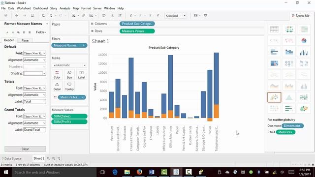Click the Undo back arrow in toolbar
The image size is (315, 177).
coord(17,15)
